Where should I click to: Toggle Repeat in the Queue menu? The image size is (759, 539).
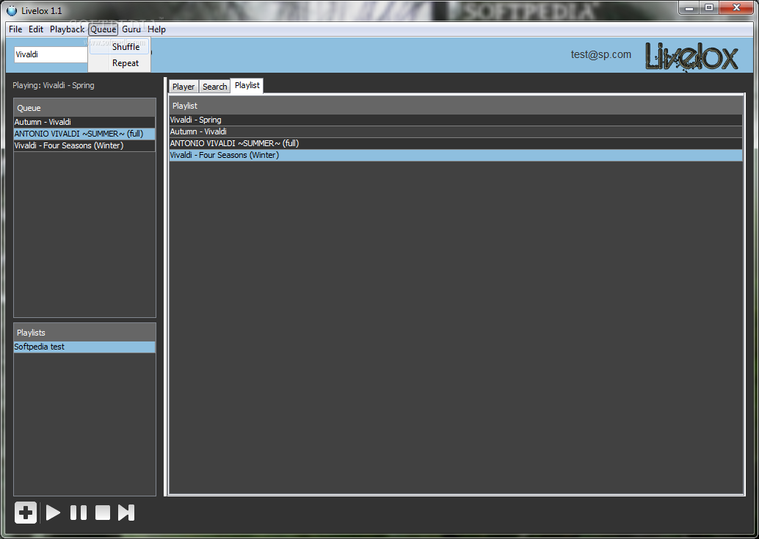pyautogui.click(x=120, y=63)
